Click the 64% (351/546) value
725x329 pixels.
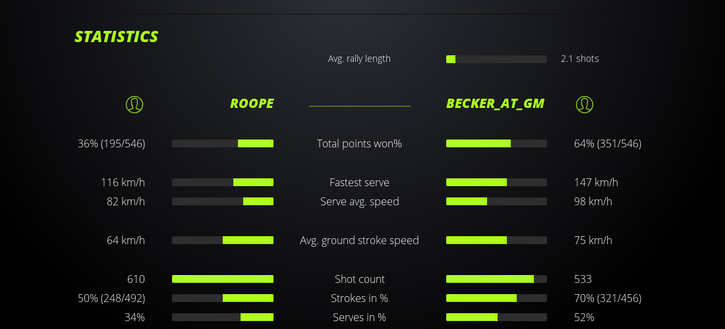(608, 143)
